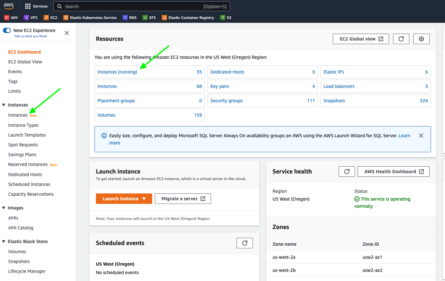Open Spot Requests in sidebar
The height and width of the screenshot is (281, 445).
23,145
